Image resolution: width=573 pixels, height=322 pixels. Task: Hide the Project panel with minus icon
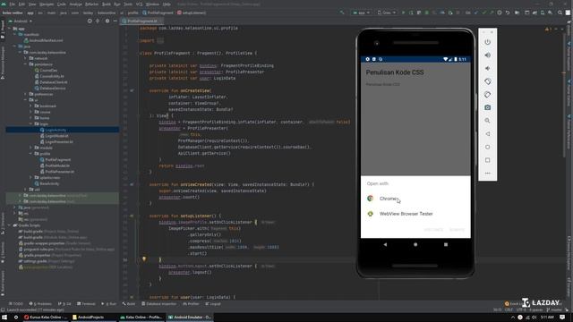tap(115, 21)
